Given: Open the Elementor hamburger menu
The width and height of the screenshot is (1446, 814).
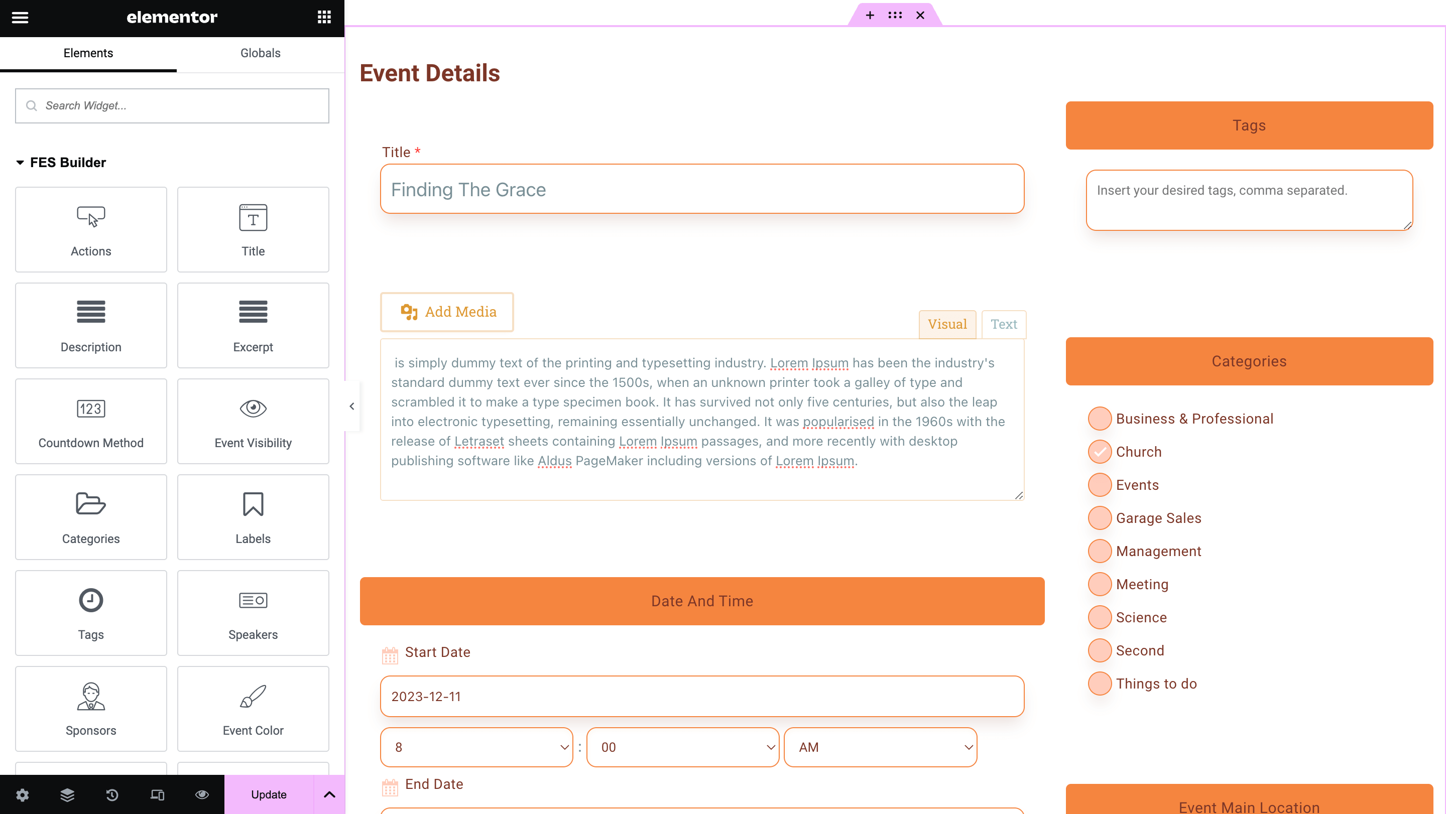Looking at the screenshot, I should click(x=20, y=18).
